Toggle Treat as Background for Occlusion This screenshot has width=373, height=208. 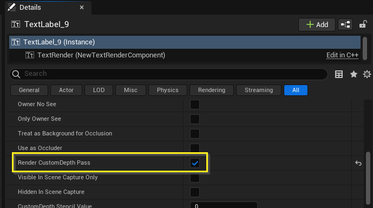click(x=195, y=134)
